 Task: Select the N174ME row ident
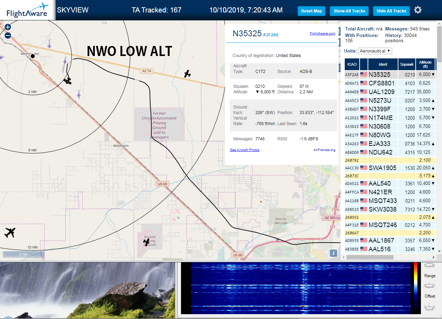381,118
